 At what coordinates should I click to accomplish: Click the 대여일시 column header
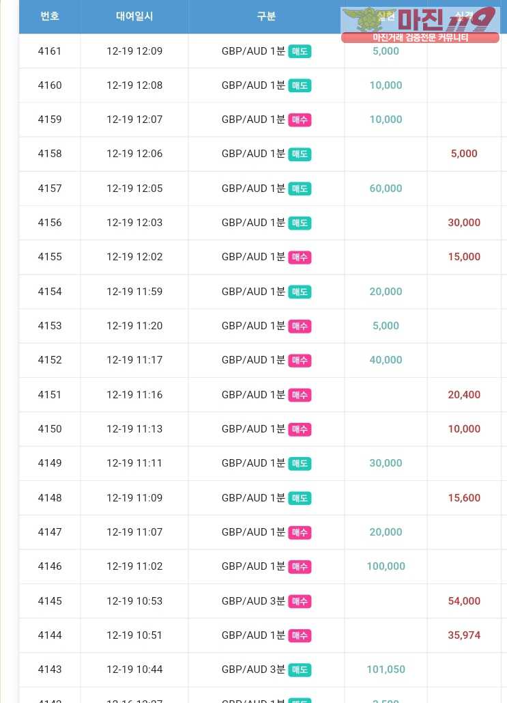134,16
